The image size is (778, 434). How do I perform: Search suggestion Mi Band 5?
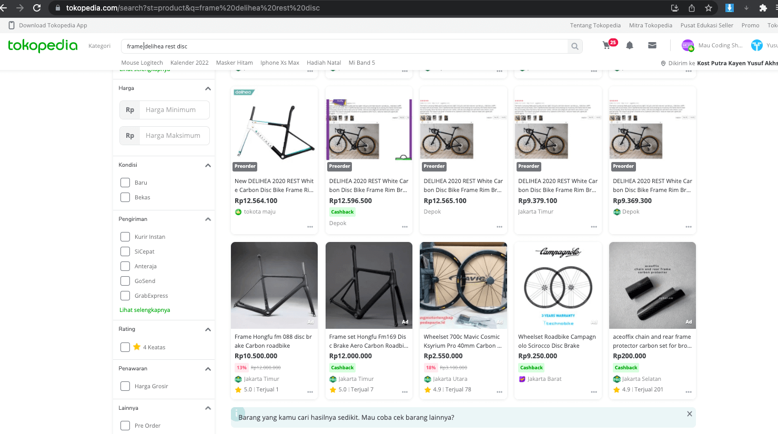tap(362, 63)
